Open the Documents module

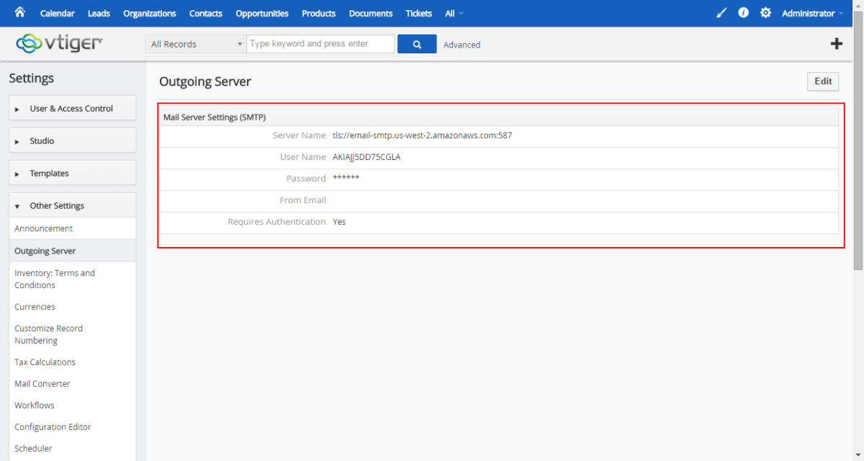[x=371, y=13]
